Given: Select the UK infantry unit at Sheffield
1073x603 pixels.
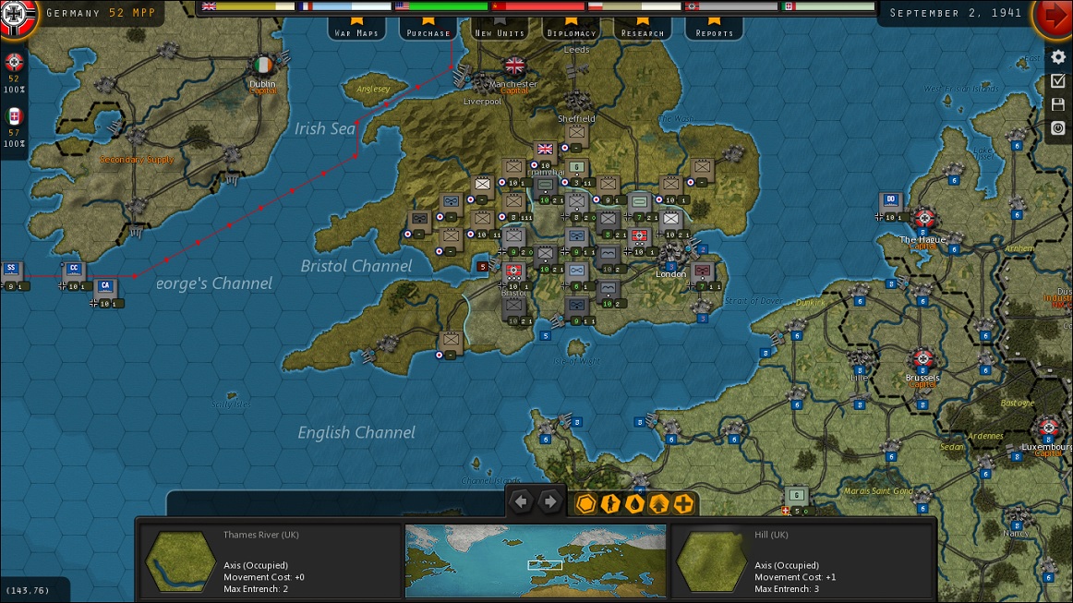Looking at the screenshot, I should click(x=576, y=134).
